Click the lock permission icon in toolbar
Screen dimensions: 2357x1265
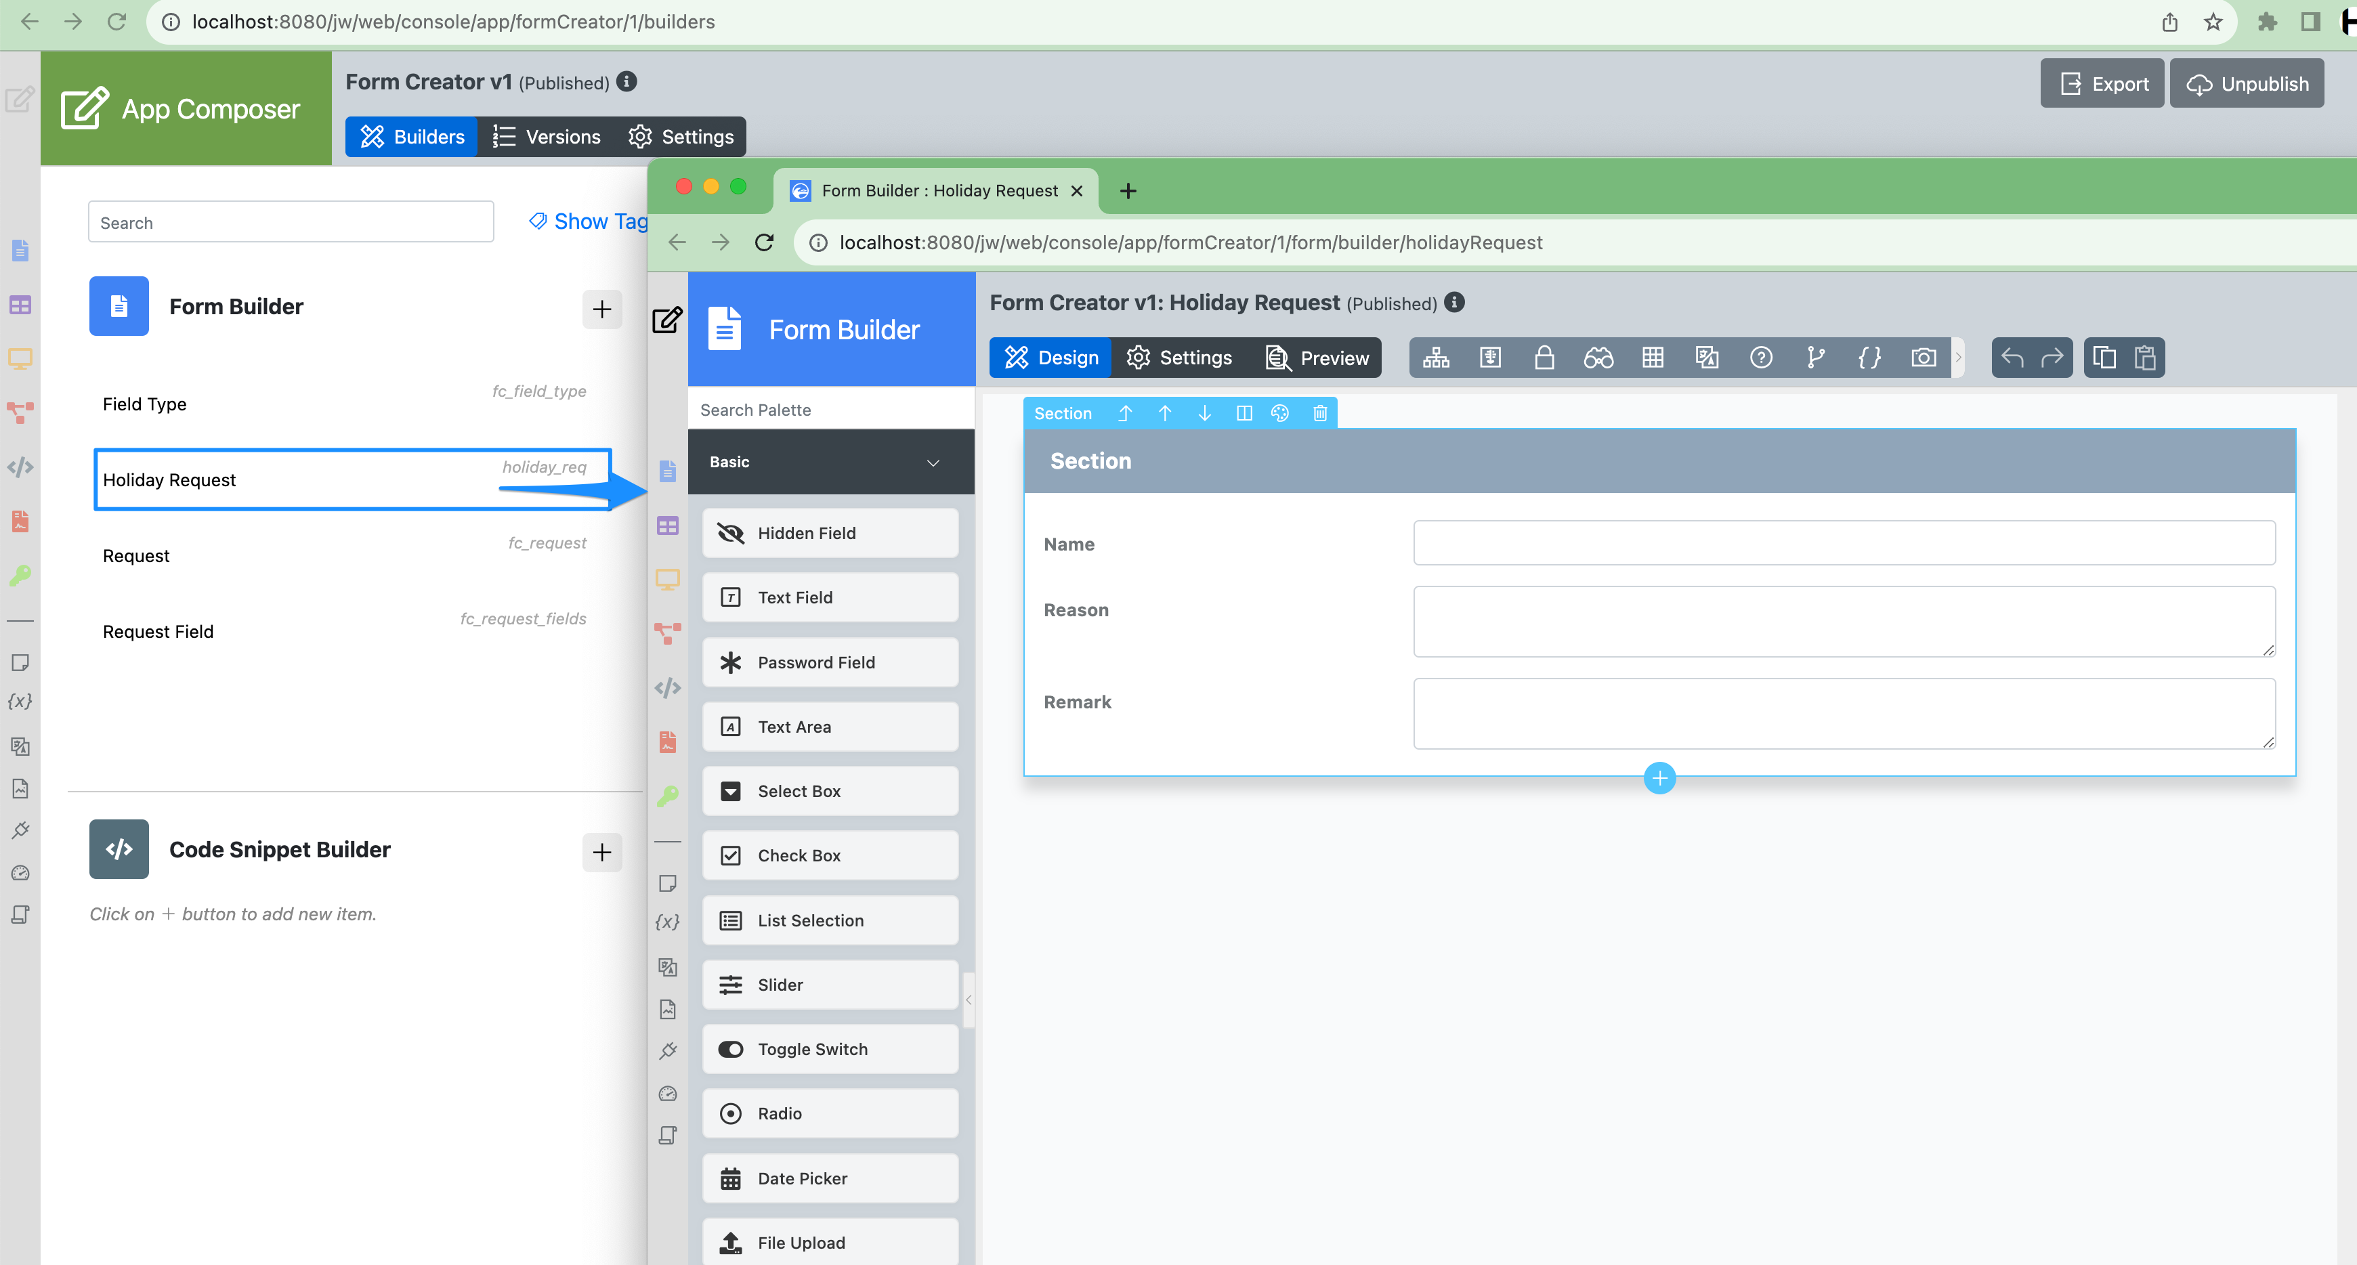[1544, 358]
